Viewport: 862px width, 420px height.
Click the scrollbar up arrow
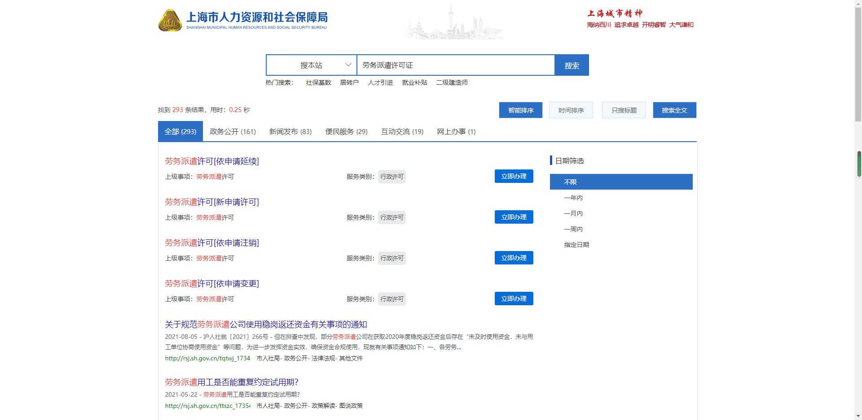coord(858,4)
